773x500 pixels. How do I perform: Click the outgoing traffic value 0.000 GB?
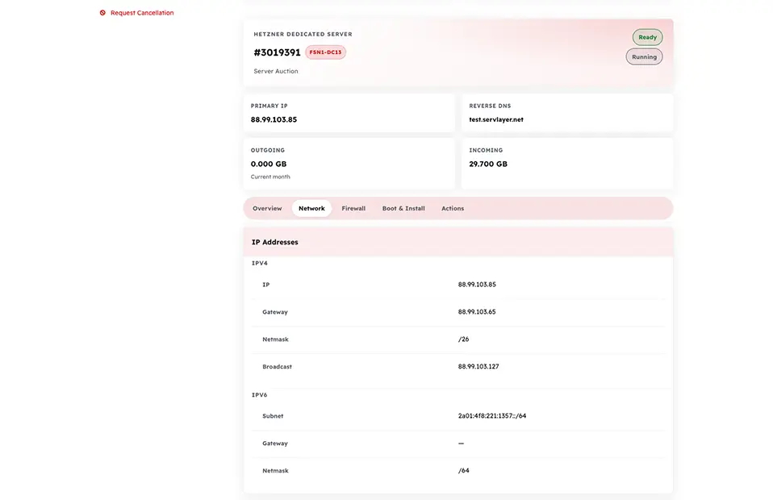[269, 164]
